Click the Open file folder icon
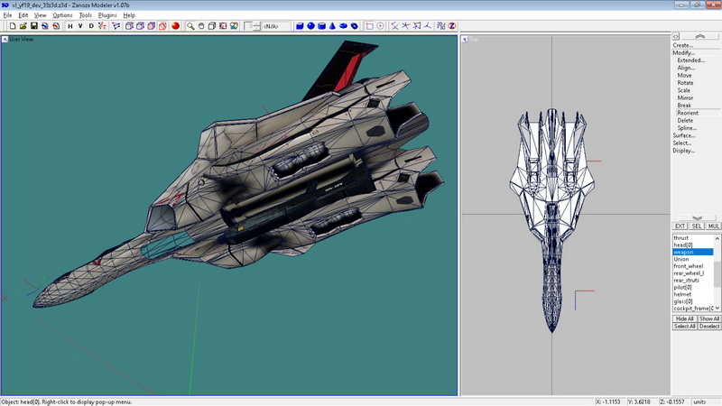722x406 pixels. click(23, 26)
